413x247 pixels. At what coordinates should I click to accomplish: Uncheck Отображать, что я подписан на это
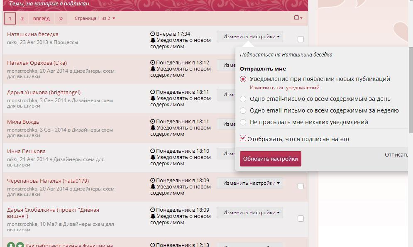pos(243,139)
